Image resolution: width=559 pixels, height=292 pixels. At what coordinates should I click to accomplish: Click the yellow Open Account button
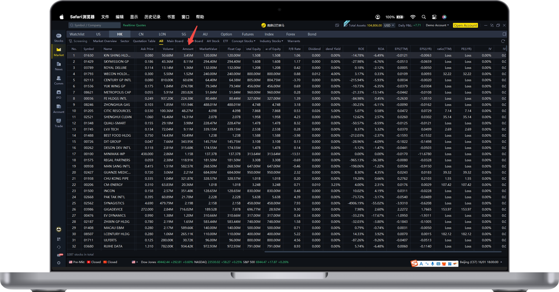point(465,25)
